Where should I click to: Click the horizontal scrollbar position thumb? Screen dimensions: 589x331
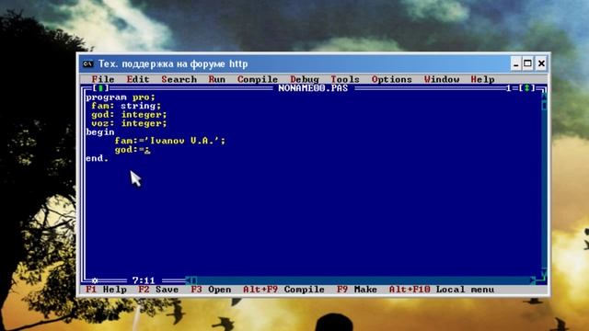(x=194, y=280)
